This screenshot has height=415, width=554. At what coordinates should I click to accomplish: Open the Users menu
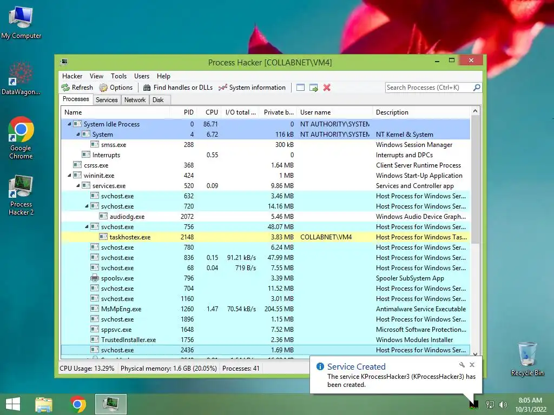142,76
